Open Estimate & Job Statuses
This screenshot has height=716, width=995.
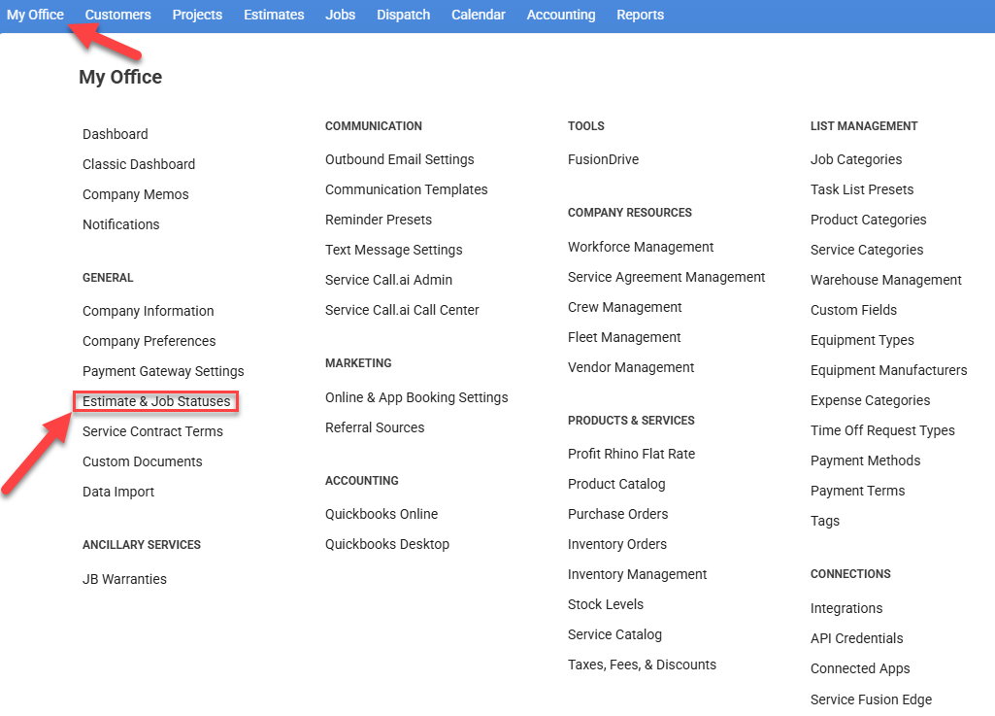(156, 401)
